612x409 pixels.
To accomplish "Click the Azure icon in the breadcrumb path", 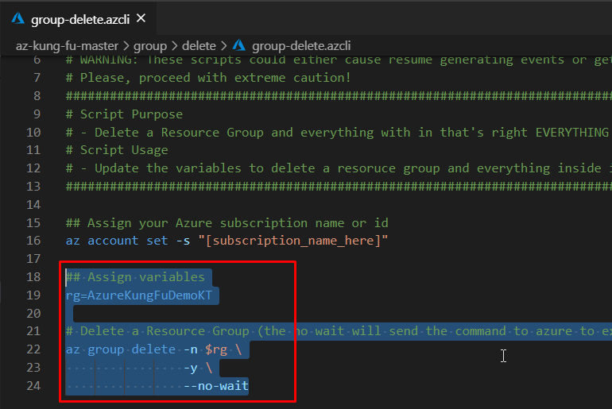I will point(239,45).
